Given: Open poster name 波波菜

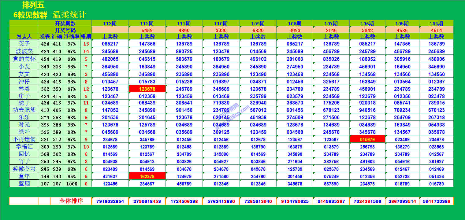Looking at the screenshot, I should (x=24, y=52).
